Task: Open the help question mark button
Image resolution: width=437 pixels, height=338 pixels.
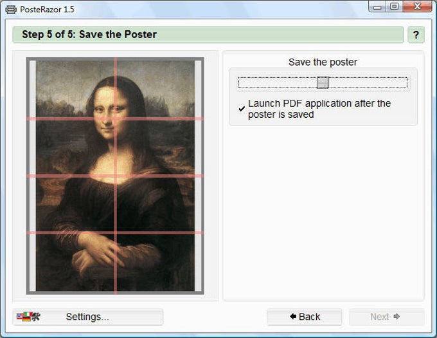Action: (416, 35)
